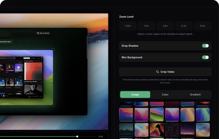Click the zoom region hint text
219x139 pixels.
[165, 34]
